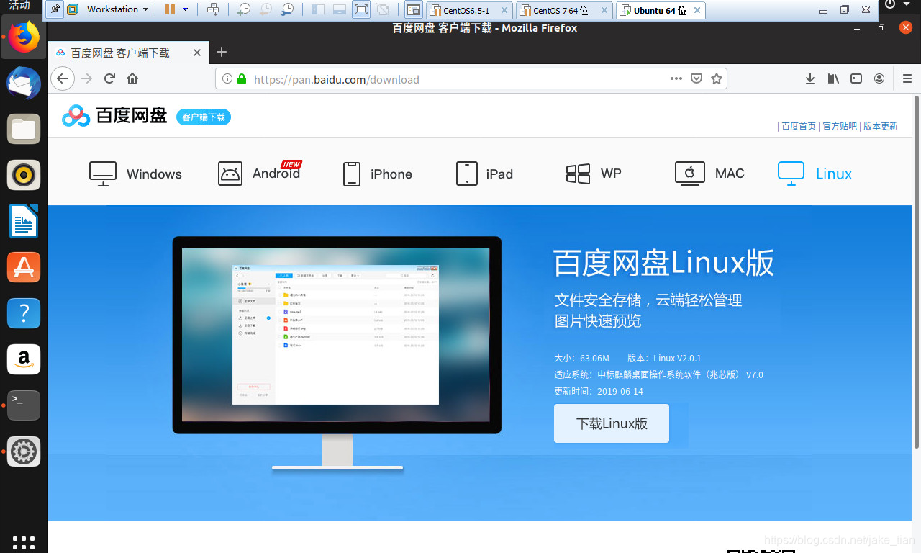View the secure connection padlock details
The image size is (921, 553).
coord(242,79)
